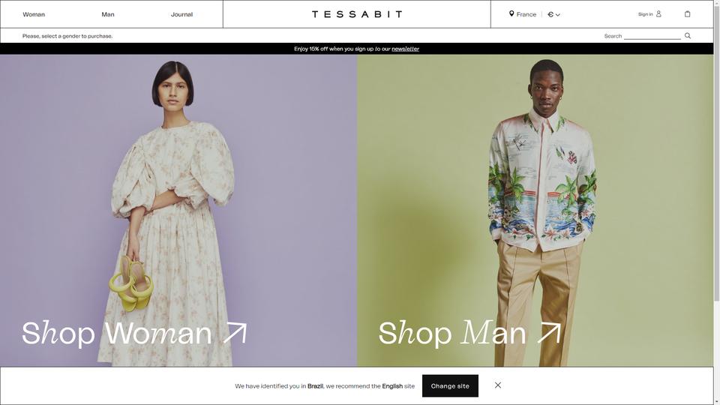Focus the Search input field

pos(652,36)
